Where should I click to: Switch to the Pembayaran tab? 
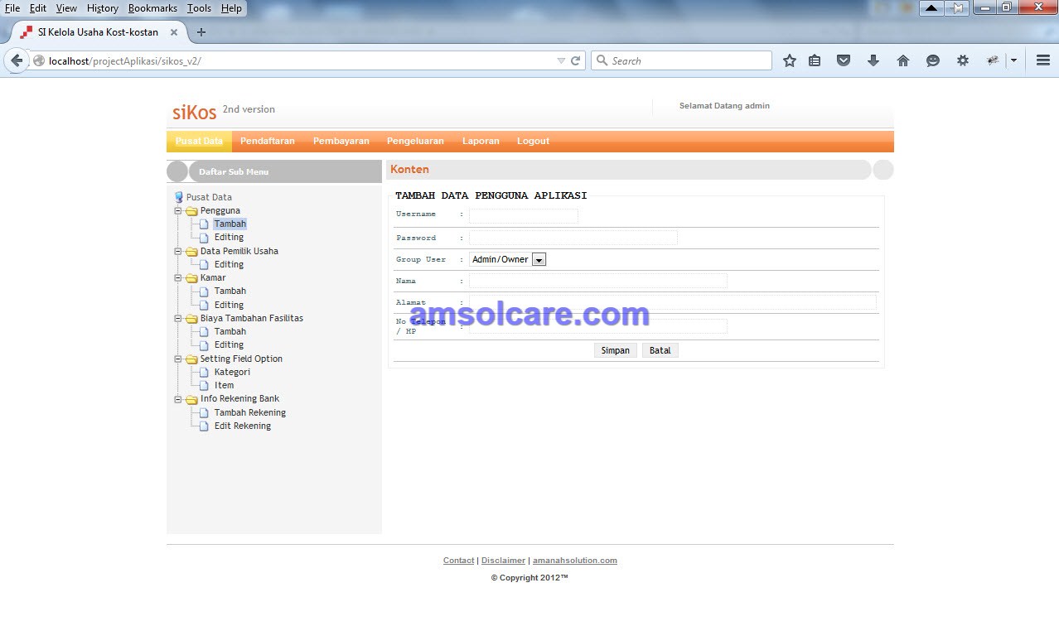[341, 141]
